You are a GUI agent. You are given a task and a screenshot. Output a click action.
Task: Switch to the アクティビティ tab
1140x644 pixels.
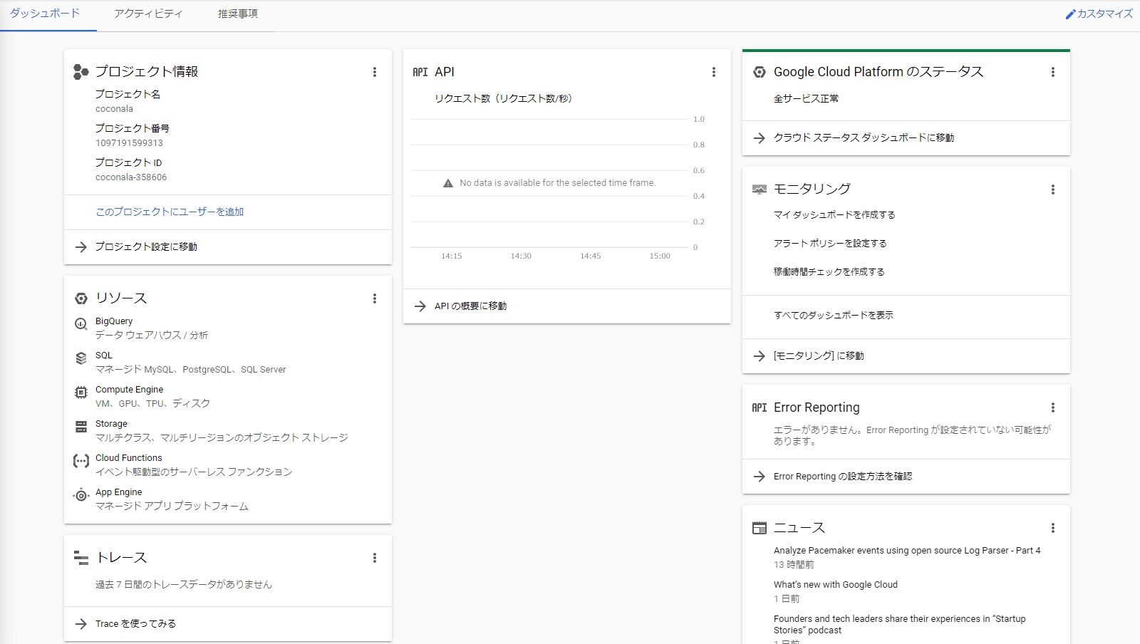[147, 13]
